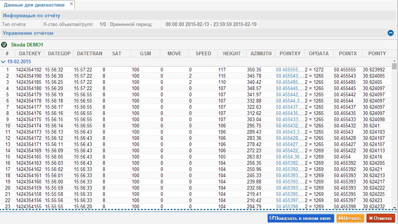Click the HEIGHT column header
This screenshot has height=224, width=398.
click(232, 53)
